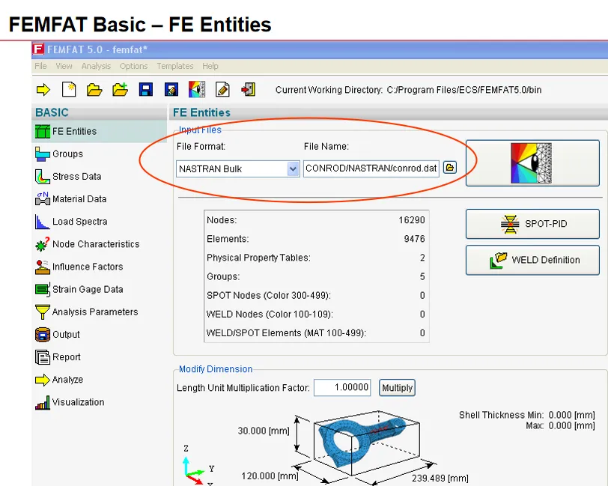The height and width of the screenshot is (486, 608).
Task: Click Length Unit Multiplication Factor field
Action: click(x=342, y=387)
